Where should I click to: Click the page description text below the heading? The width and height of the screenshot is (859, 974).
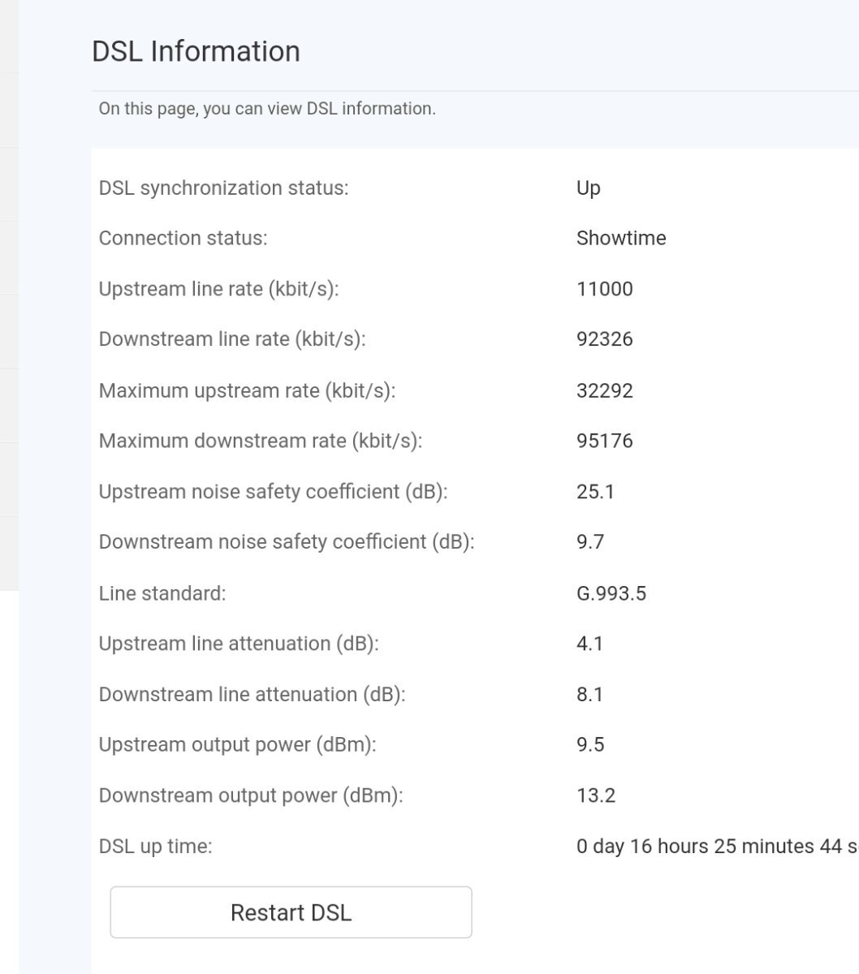click(267, 109)
